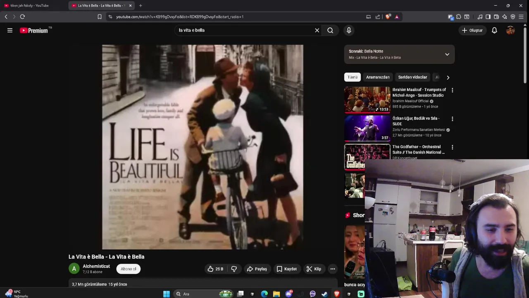Open Leo AI sparkle icon
Screen dimensions: 529x298
coord(505,17)
